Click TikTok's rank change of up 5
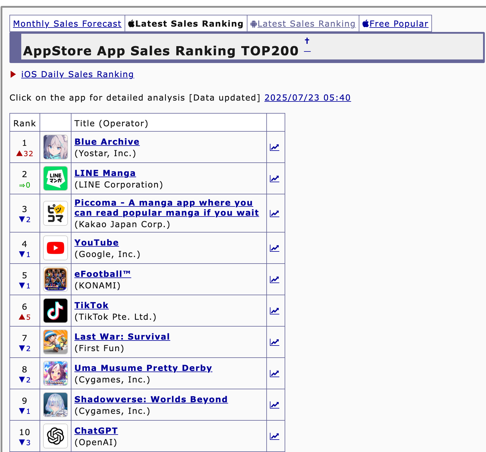 point(25,317)
